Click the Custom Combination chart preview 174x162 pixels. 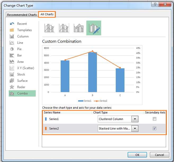92,75
